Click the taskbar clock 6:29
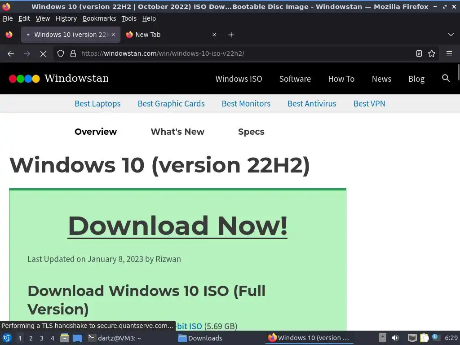Image resolution: width=460 pixels, height=345 pixels. tap(451, 338)
